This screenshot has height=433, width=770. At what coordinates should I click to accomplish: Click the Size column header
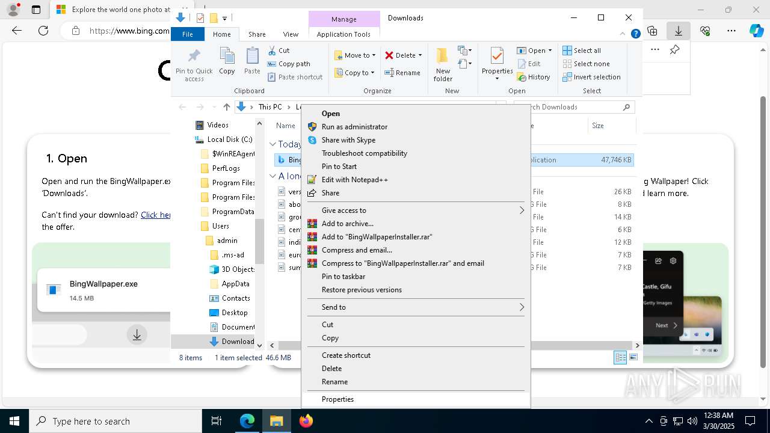611,126
